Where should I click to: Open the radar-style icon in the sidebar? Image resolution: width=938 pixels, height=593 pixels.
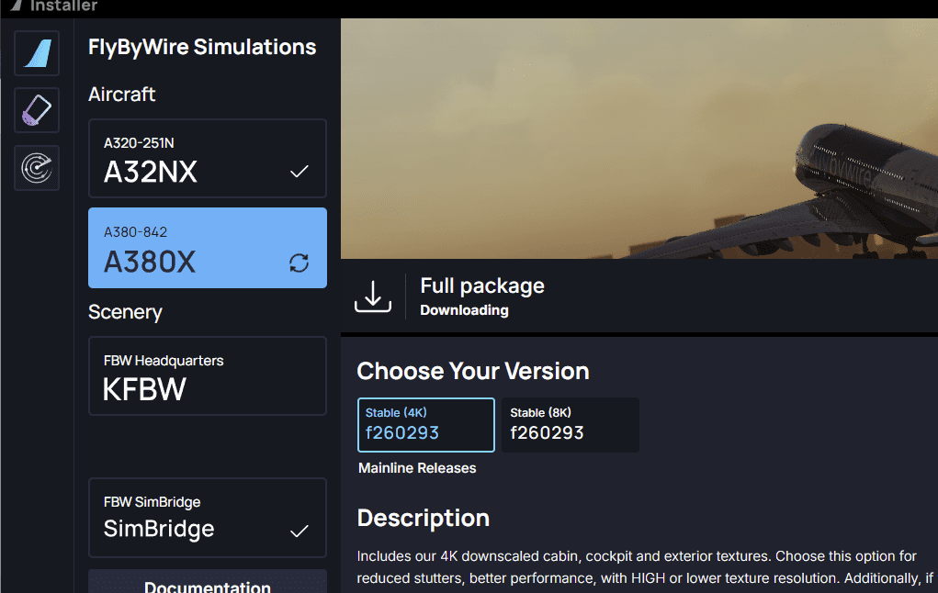(x=37, y=168)
